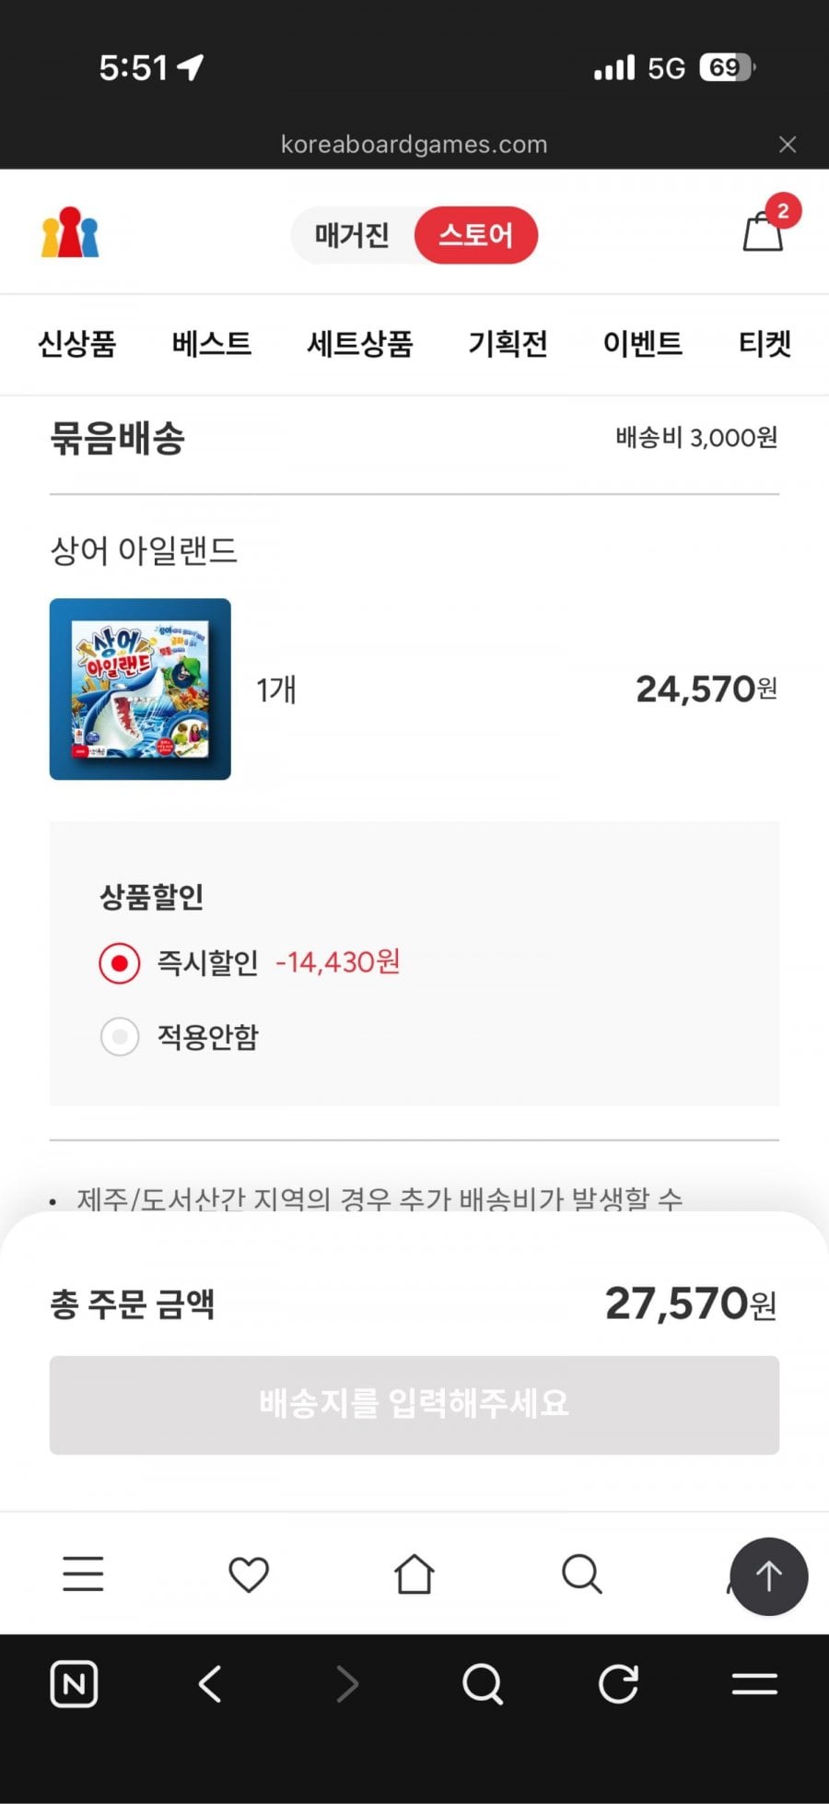Reload page with browser refresh icon
Screen dimensions: 829x1804
coord(618,1684)
